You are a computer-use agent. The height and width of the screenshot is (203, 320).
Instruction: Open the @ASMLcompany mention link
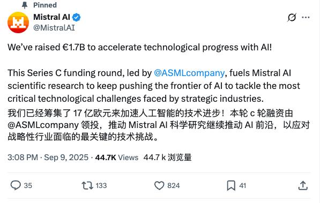pos(189,73)
